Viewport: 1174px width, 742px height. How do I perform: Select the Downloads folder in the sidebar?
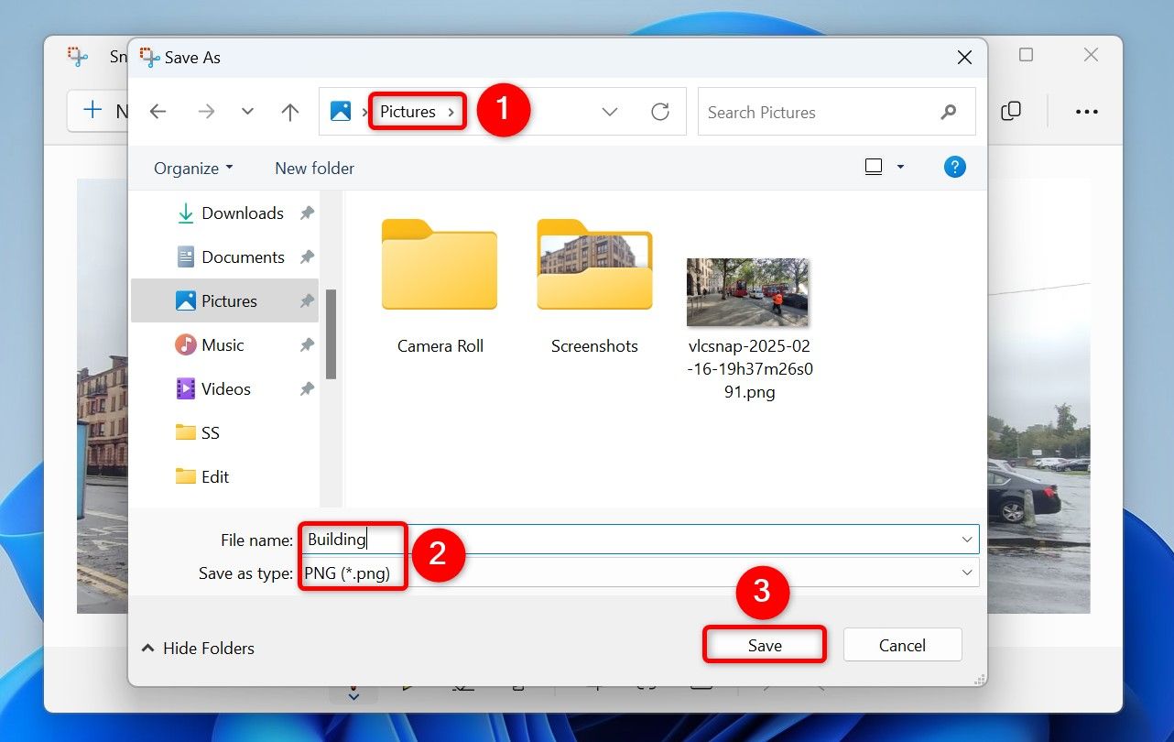241,213
